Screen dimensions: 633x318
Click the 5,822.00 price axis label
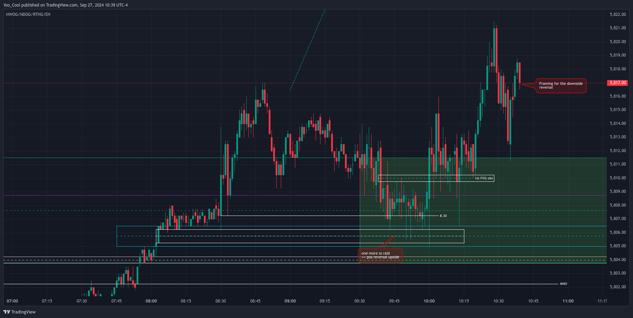(618, 14)
